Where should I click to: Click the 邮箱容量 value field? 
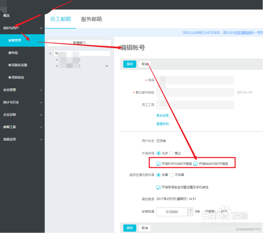172,212
